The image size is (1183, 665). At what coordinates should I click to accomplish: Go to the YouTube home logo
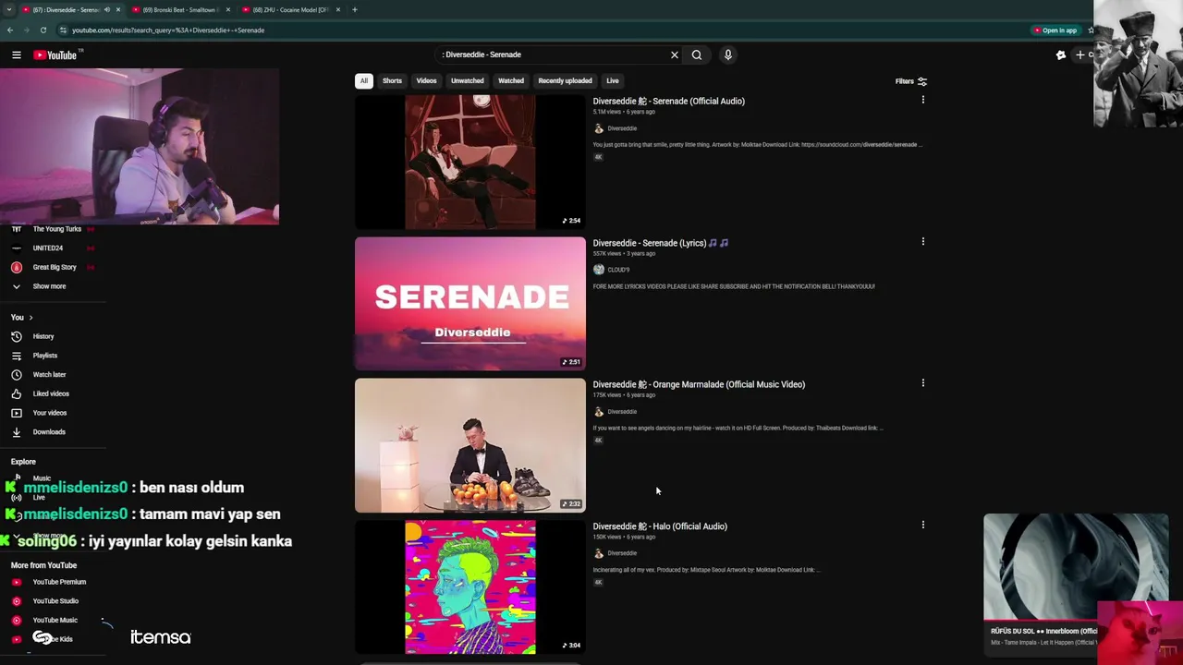55,55
